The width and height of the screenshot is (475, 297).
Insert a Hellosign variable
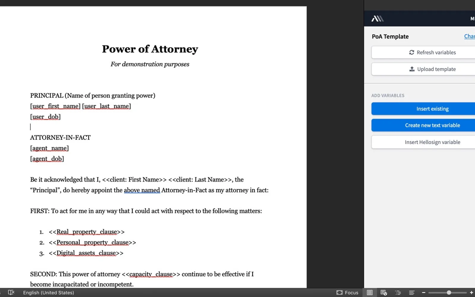tap(423, 142)
